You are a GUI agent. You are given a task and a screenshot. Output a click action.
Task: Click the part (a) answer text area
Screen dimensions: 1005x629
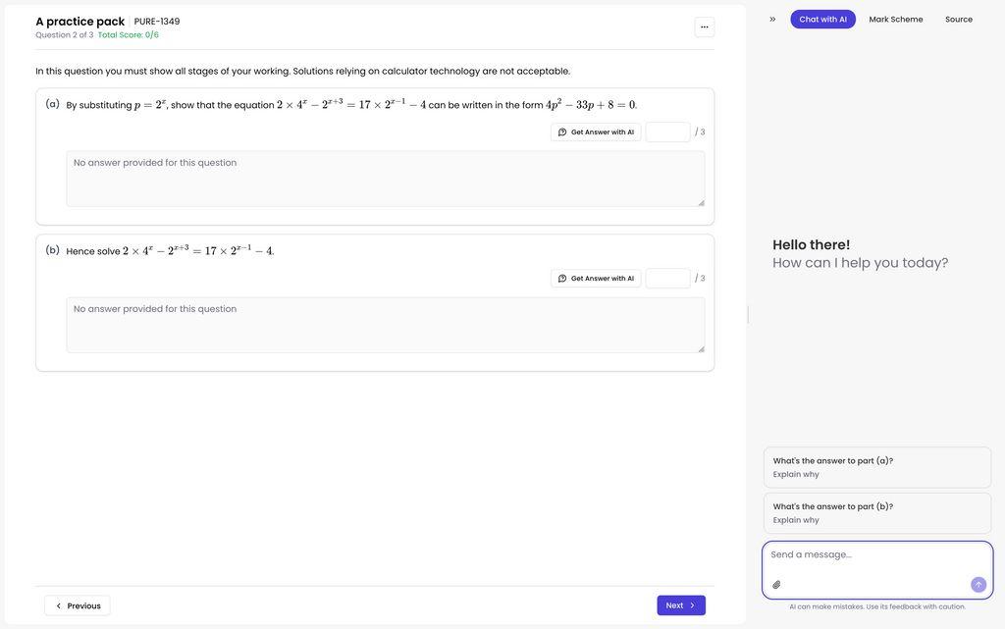pos(385,179)
